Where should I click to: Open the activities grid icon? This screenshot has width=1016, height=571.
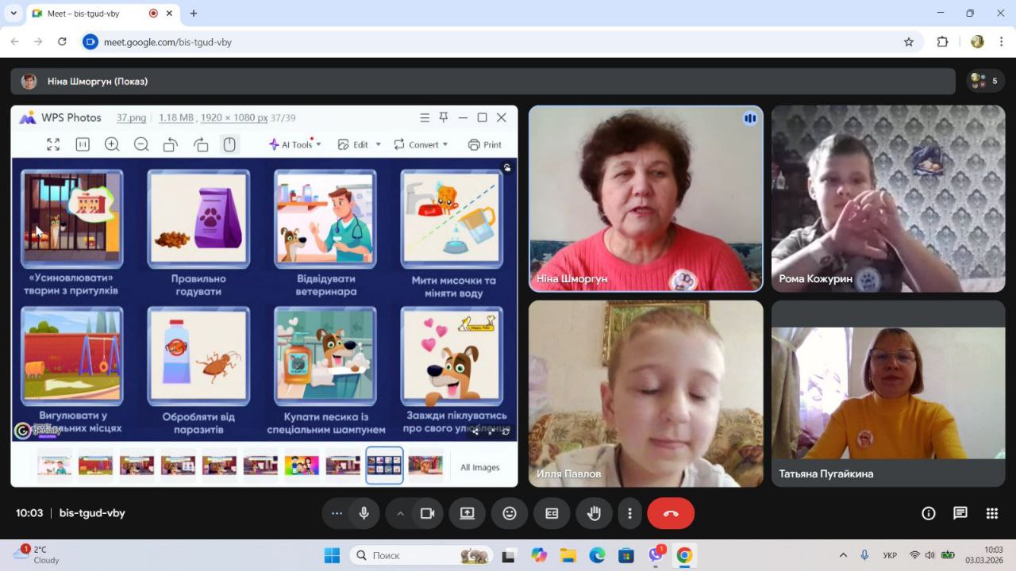[x=992, y=513]
